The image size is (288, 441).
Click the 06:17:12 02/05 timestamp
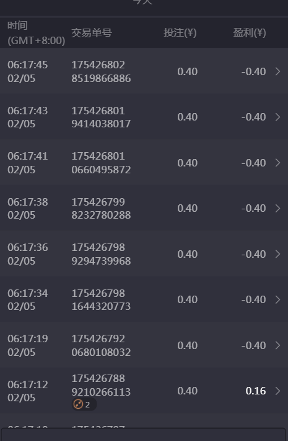coord(27,391)
